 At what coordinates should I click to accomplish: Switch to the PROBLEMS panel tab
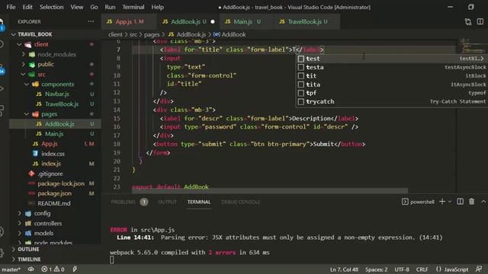124,202
